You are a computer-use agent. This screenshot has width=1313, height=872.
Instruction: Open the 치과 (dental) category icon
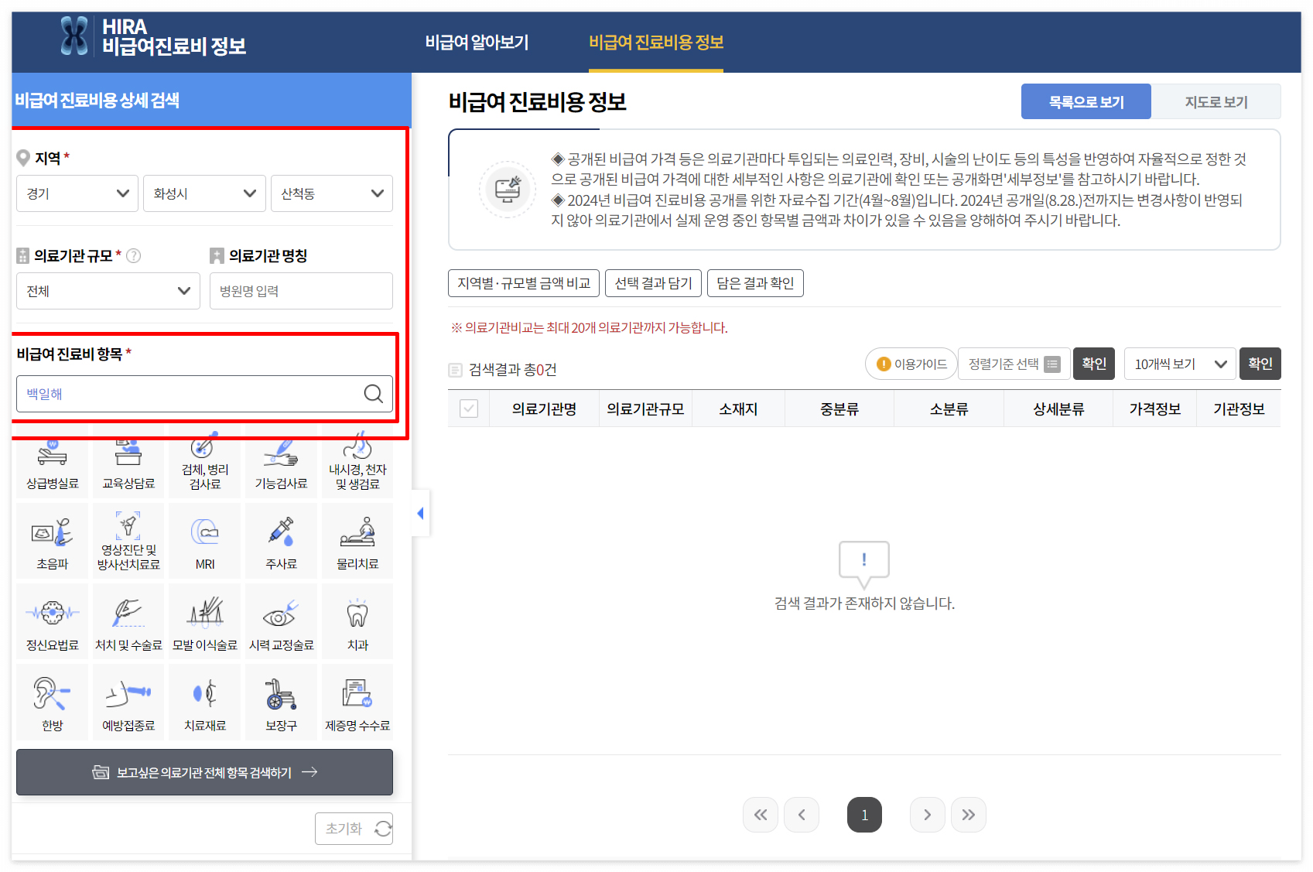(x=357, y=621)
